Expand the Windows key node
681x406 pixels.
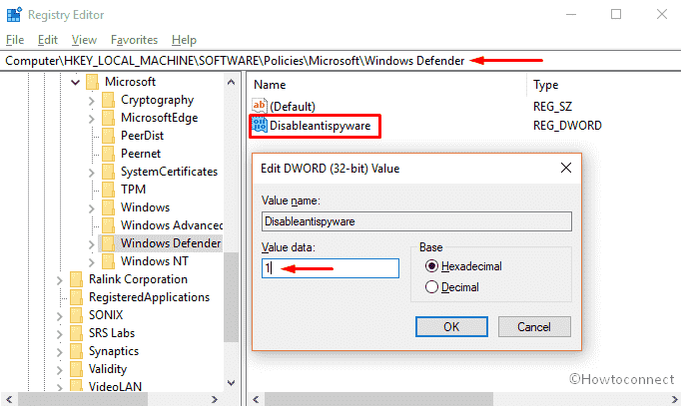91,208
